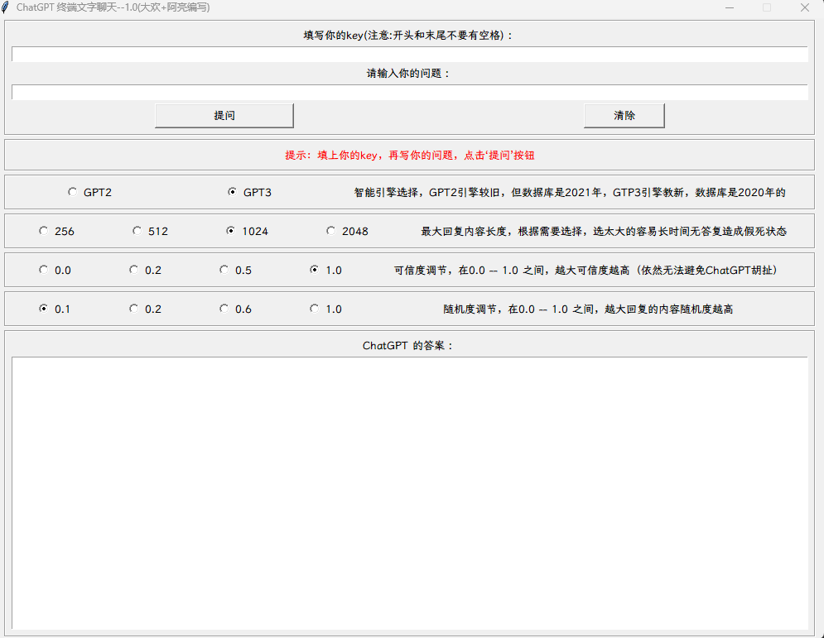Select 1.0 randomness option
824x638 pixels.
click(314, 309)
